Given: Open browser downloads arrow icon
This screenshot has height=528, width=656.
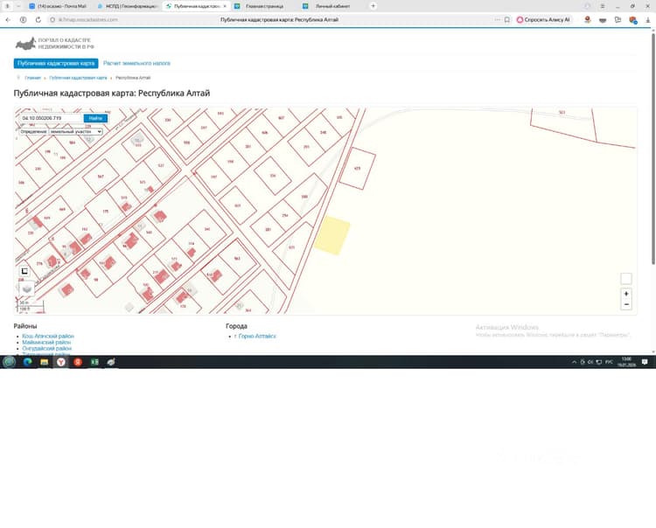Looking at the screenshot, I should (647, 19).
